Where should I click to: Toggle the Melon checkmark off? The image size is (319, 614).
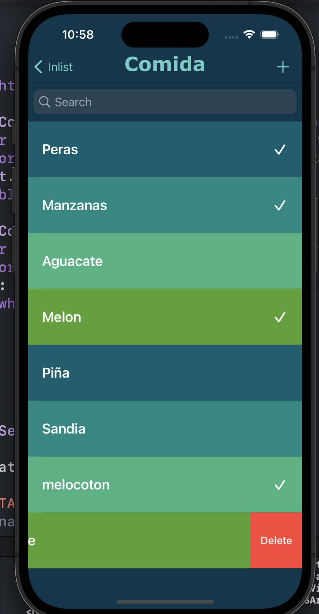point(280,317)
